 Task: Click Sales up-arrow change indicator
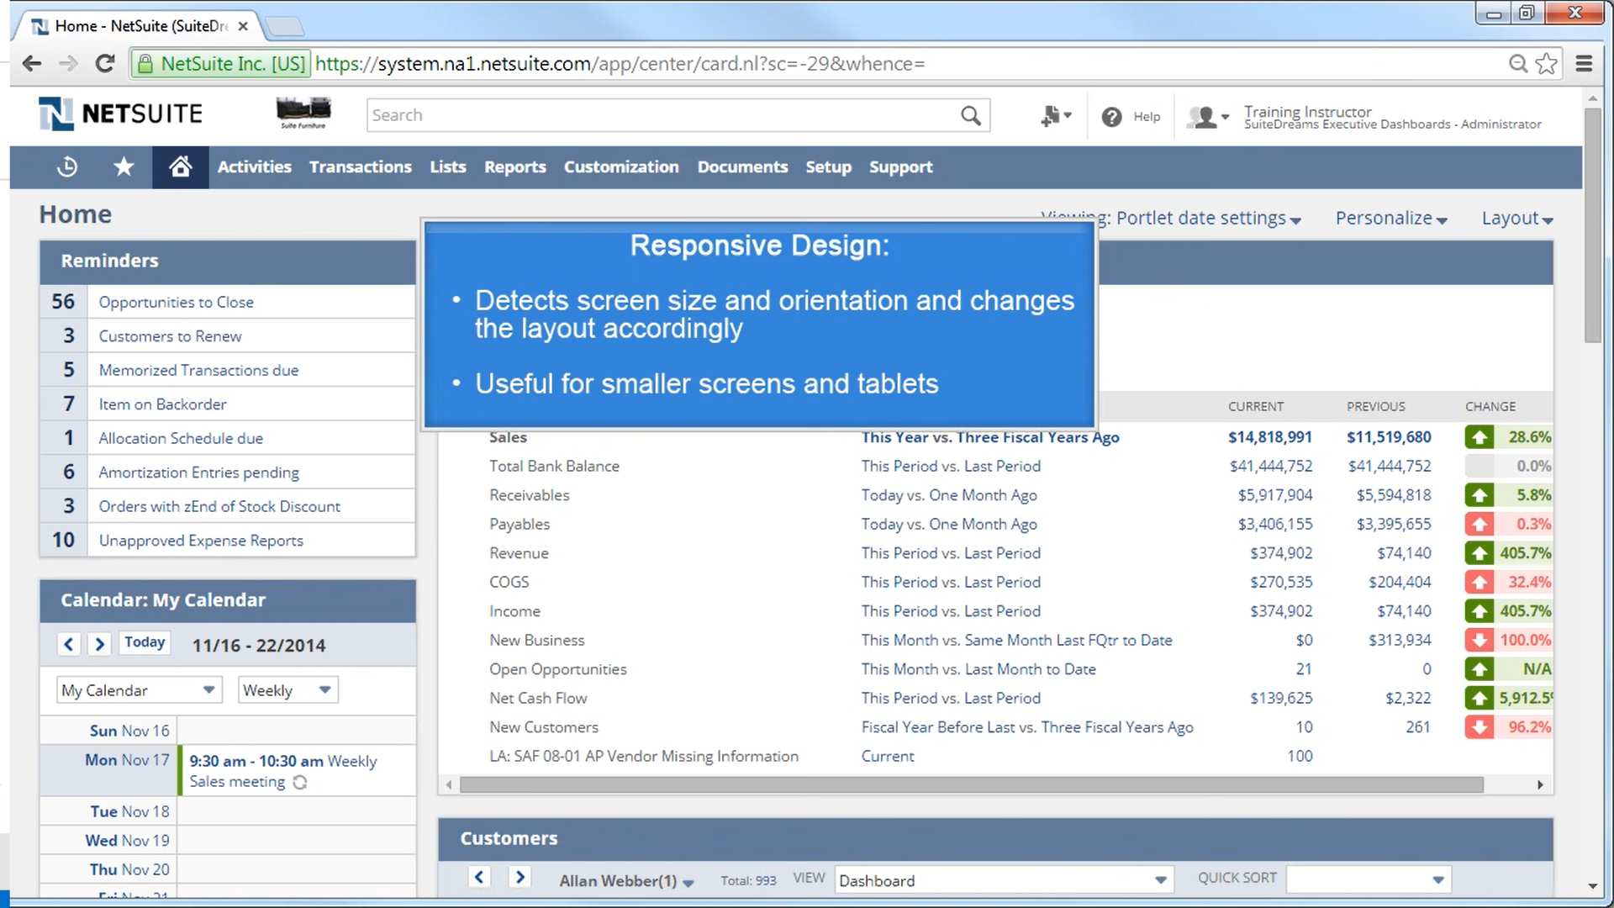[x=1479, y=437]
